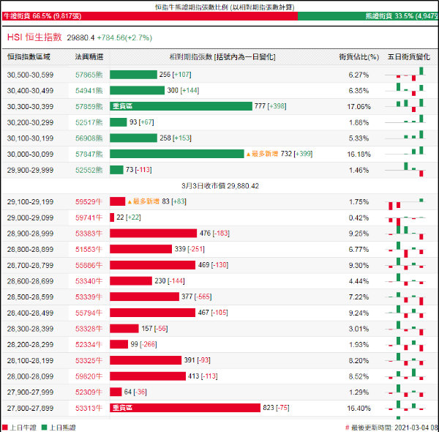Viewport: 439px width, 432px height.
Task: Click the 377 [-565] value
Action: [x=197, y=297]
